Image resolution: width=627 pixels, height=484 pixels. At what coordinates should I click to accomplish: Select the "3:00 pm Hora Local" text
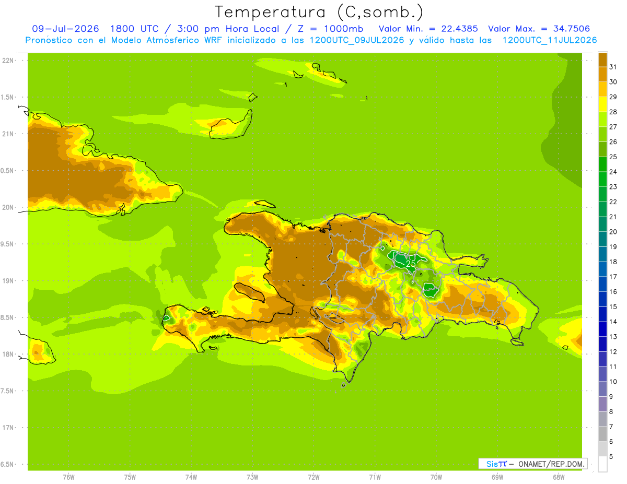231,29
